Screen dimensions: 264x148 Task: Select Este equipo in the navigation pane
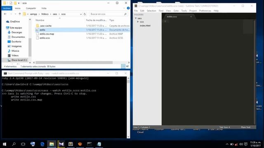point(16,28)
